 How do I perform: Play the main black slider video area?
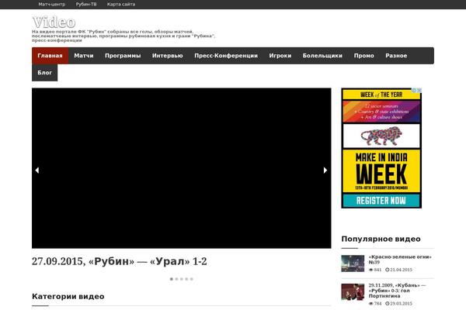tap(182, 168)
